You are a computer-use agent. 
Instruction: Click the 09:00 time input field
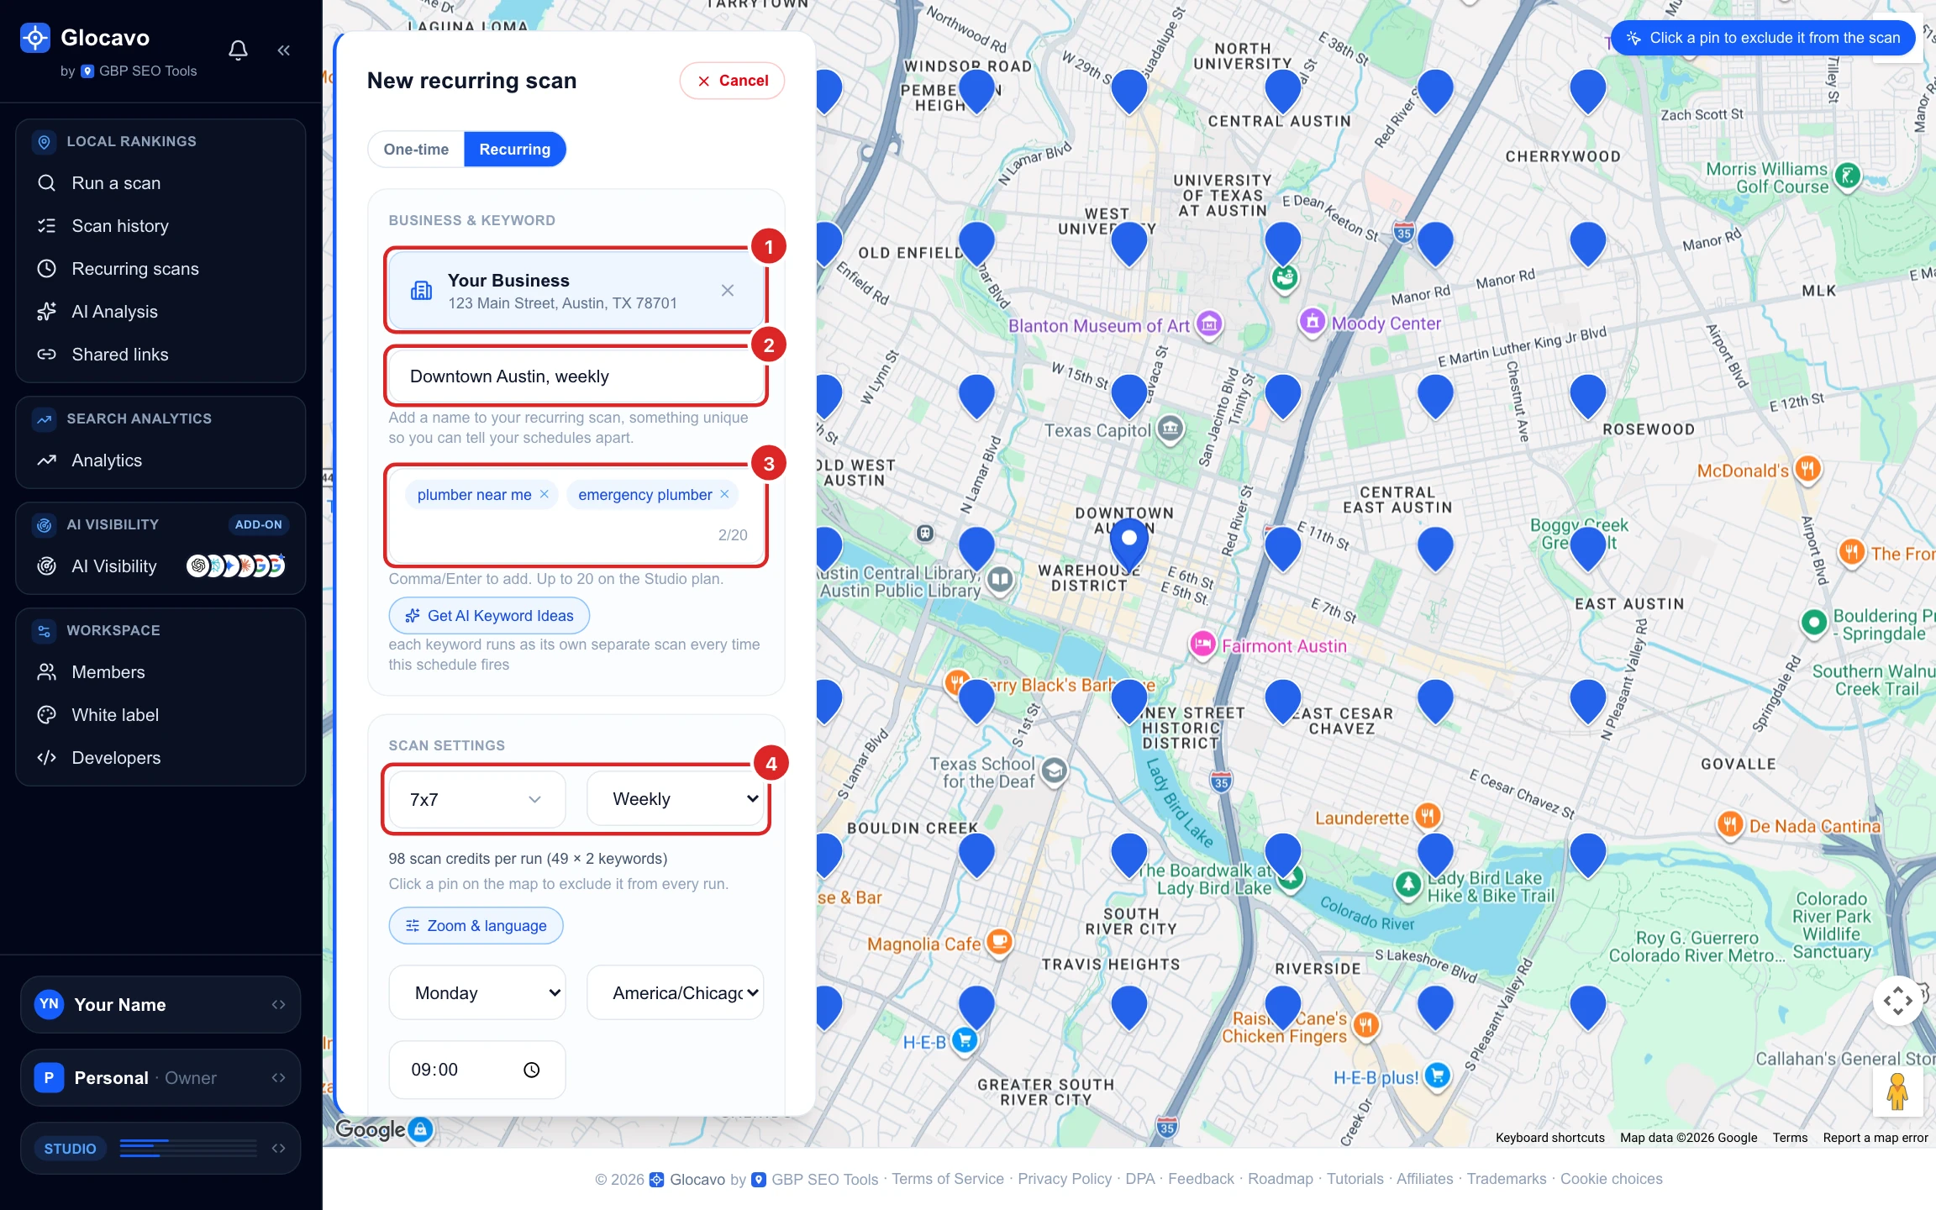pyautogui.click(x=476, y=1070)
